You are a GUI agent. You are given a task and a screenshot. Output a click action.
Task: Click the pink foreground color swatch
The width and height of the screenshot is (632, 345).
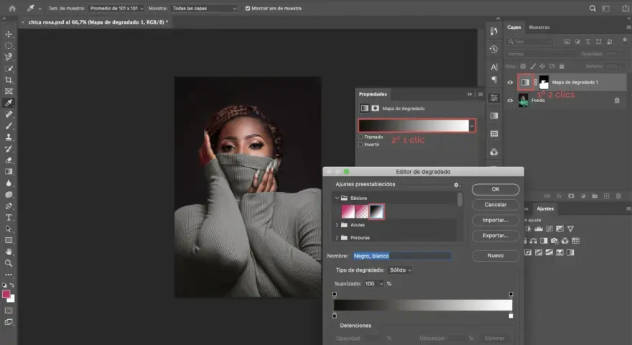[x=6, y=294]
